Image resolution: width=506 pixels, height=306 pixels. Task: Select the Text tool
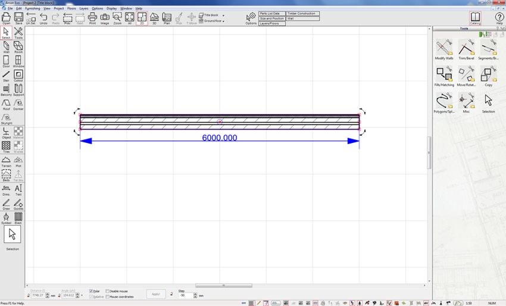(18, 190)
